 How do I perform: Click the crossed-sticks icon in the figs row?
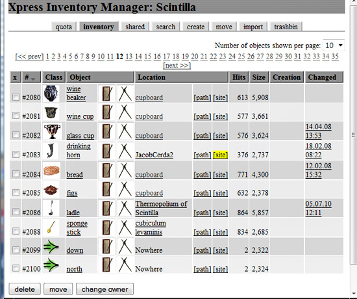125,189
